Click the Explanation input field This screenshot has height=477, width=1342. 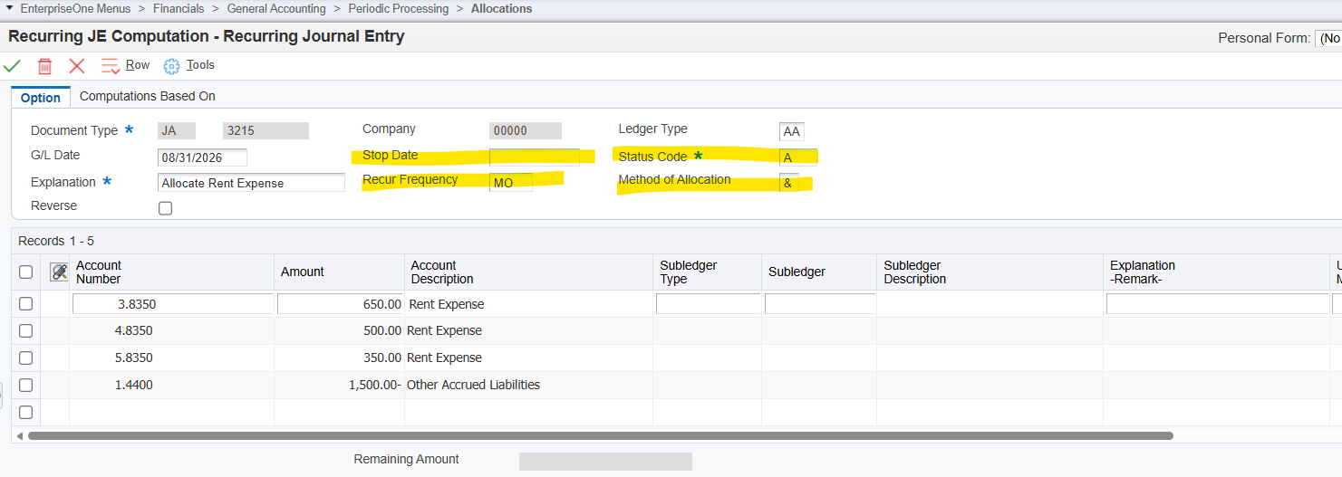point(251,183)
